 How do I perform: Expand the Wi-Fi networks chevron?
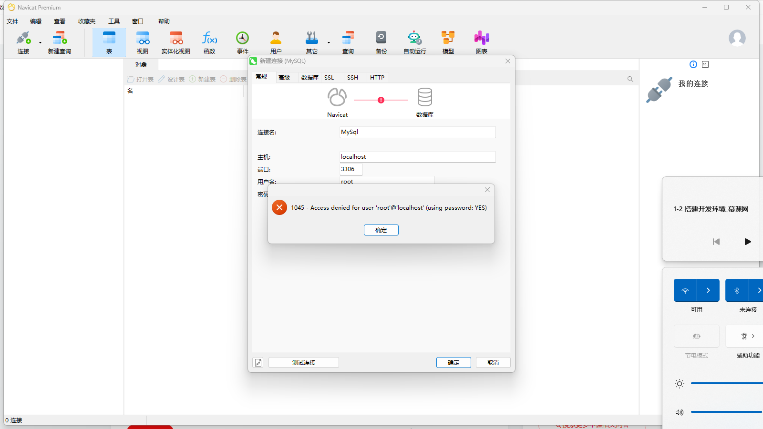708,290
